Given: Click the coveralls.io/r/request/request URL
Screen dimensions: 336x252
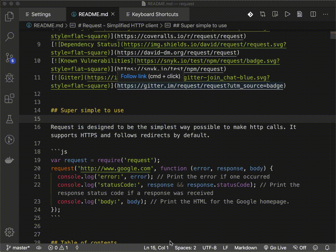Looking at the screenshot, I should [180, 36].
